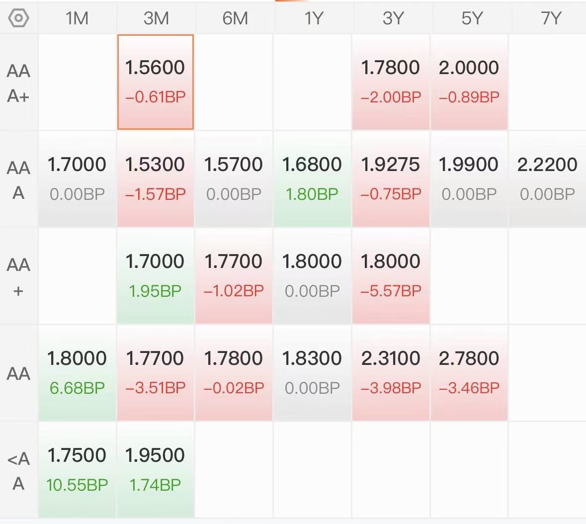Open the AA+ 3Y cell with -5.57BP

pos(391,275)
